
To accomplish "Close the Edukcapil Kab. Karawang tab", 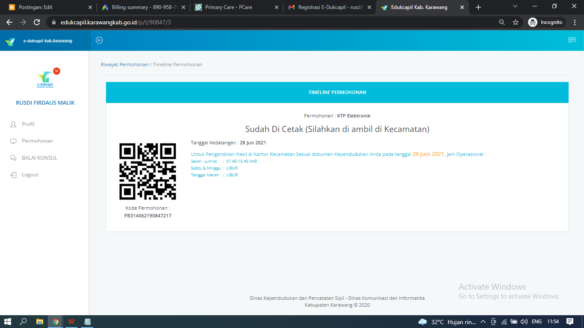I will point(463,7).
